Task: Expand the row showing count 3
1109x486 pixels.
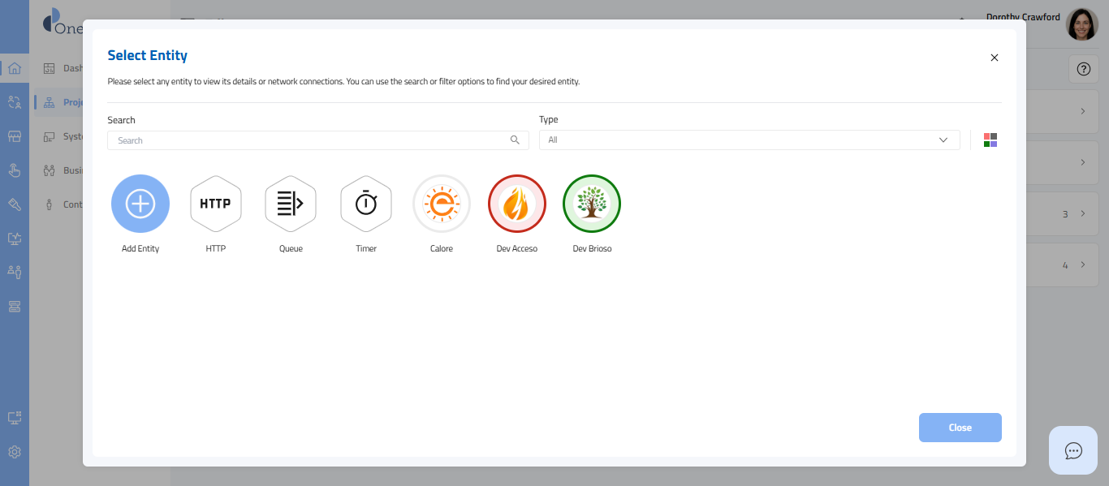Action: (1082, 214)
